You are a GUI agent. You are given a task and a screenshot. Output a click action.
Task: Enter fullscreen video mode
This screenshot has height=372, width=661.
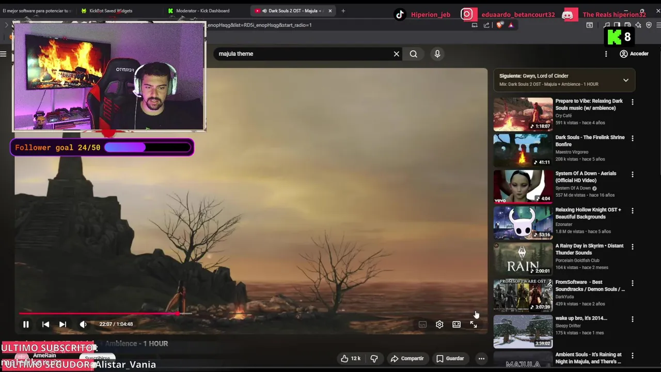click(474, 324)
